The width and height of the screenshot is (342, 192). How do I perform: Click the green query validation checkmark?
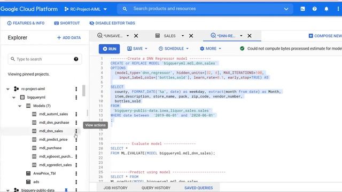[x=242, y=49]
